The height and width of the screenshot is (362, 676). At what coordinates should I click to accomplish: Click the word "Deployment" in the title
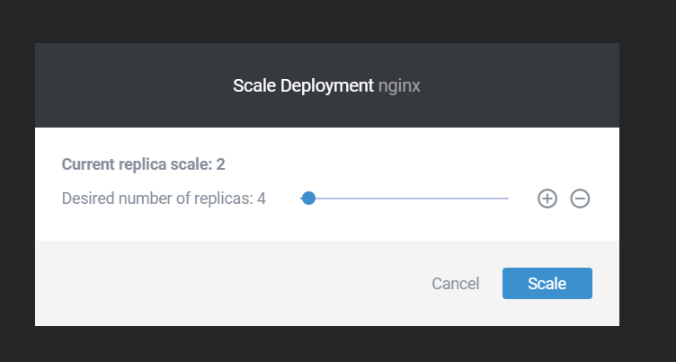click(x=327, y=85)
